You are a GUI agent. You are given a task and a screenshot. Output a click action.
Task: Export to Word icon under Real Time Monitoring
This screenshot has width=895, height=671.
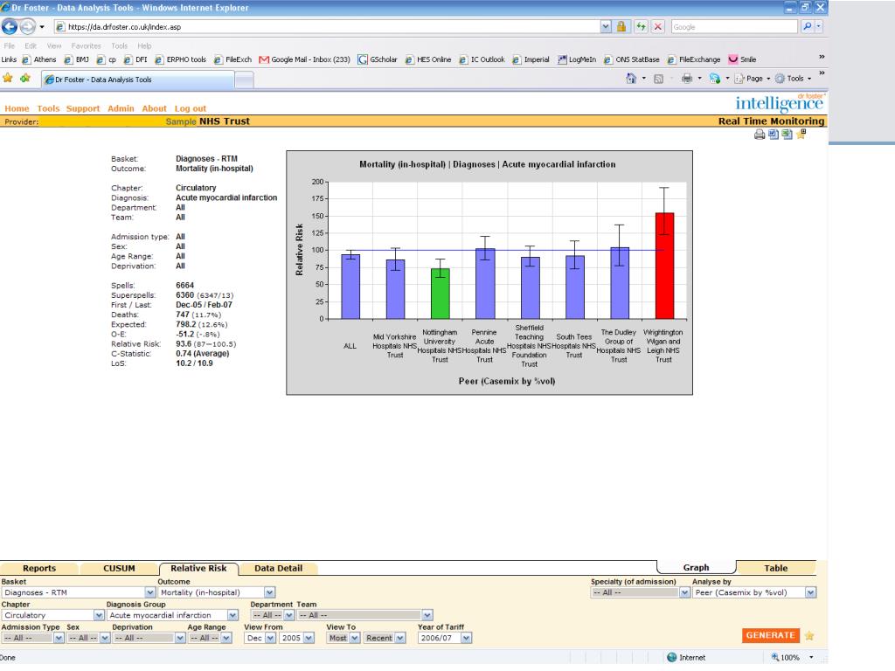tap(774, 135)
